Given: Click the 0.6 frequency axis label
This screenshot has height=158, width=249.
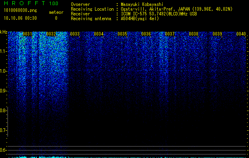Looking at the screenshot, I should tap(3, 150).
